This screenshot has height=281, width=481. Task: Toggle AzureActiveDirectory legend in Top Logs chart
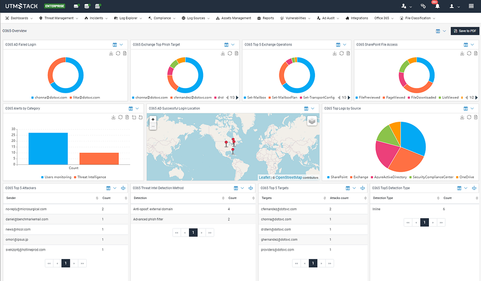[389, 177]
